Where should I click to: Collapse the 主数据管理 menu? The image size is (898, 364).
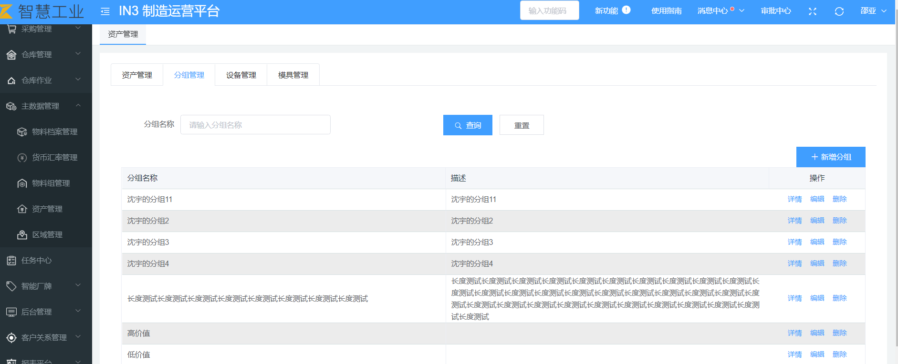(78, 106)
